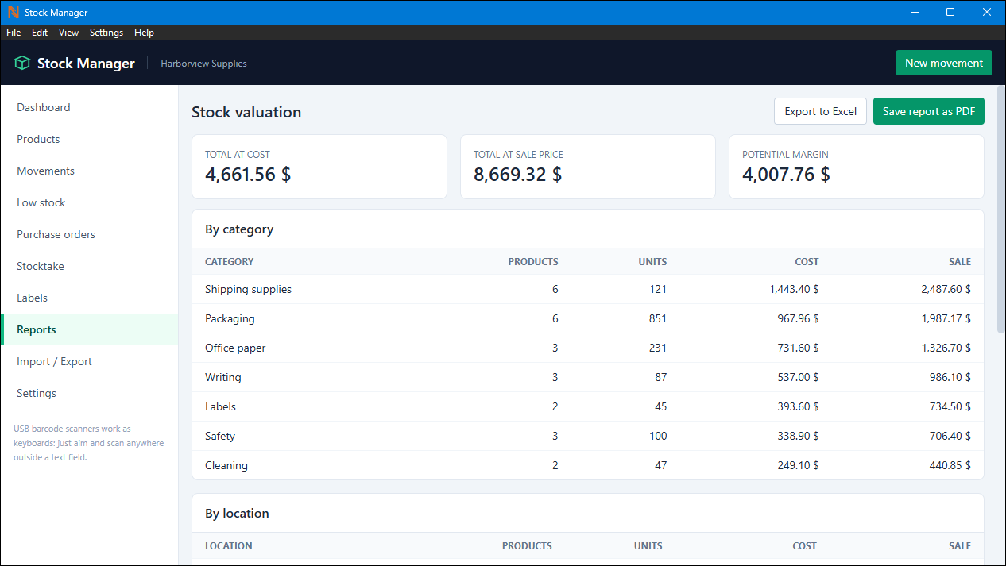This screenshot has height=566, width=1006.
Task: Click the Writing category row
Action: [x=588, y=377]
